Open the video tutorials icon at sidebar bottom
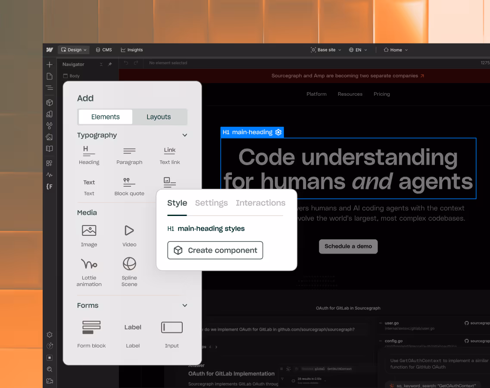This screenshot has width=490, height=388. click(x=50, y=381)
